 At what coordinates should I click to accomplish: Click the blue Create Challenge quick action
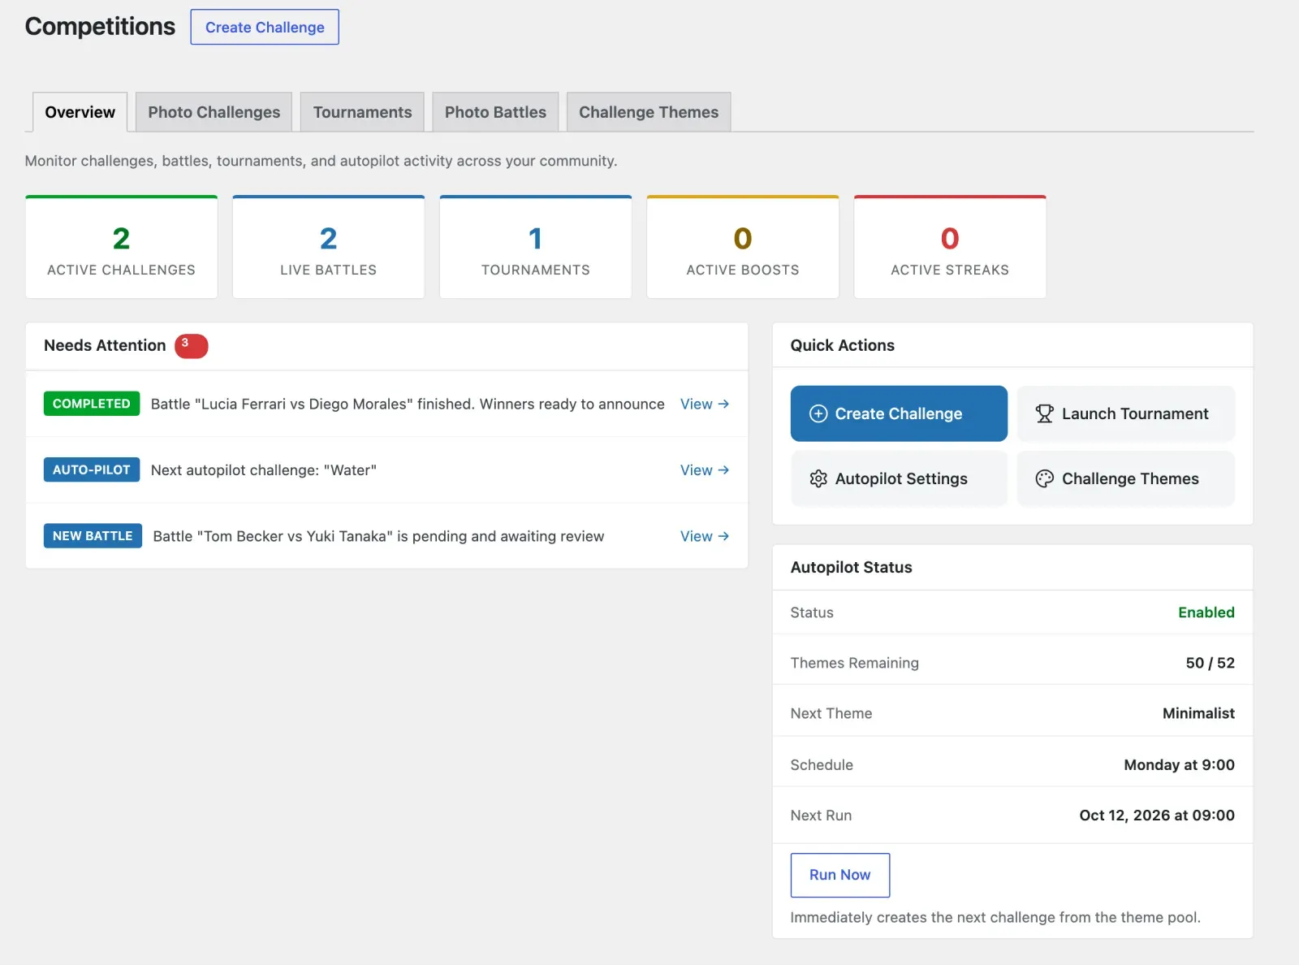point(899,413)
